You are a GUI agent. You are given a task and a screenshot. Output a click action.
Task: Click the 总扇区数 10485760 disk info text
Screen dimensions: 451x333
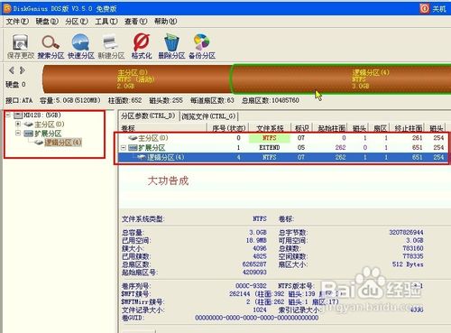[271, 100]
